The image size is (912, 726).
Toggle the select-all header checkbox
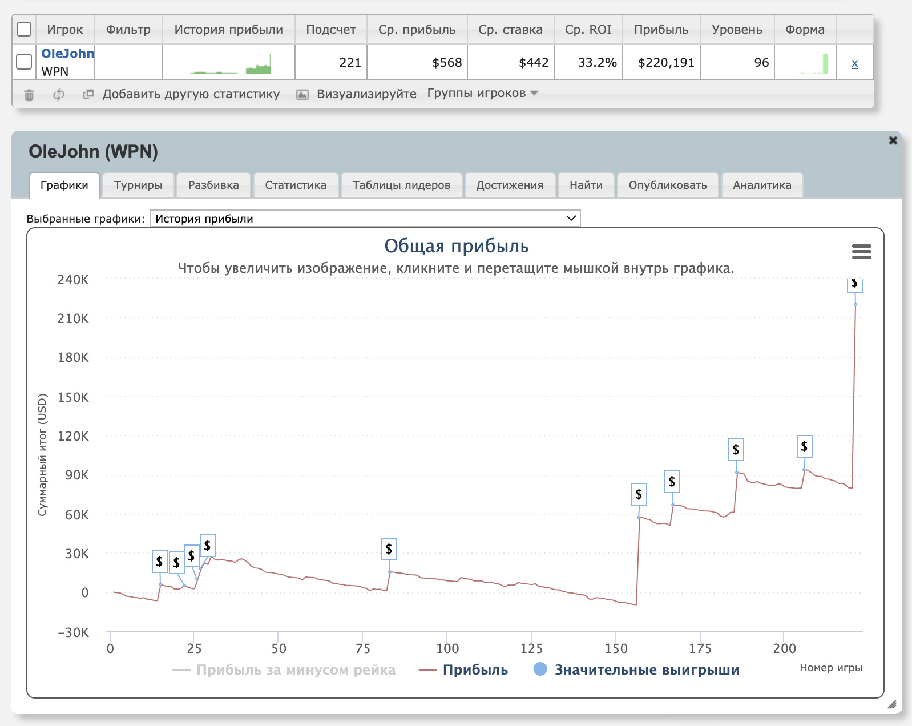tap(24, 29)
